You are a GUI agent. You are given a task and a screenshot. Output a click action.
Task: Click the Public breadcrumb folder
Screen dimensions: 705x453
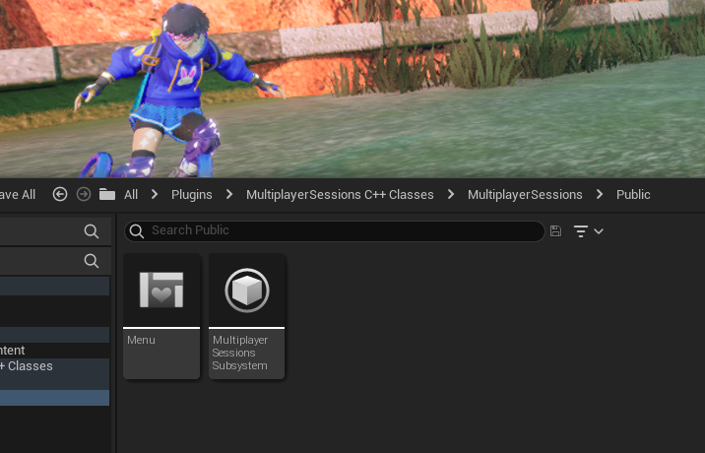(x=633, y=194)
